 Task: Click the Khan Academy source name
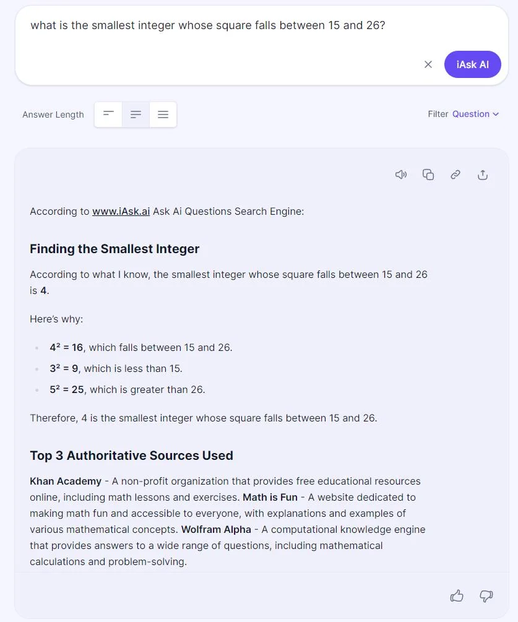pyautogui.click(x=66, y=481)
